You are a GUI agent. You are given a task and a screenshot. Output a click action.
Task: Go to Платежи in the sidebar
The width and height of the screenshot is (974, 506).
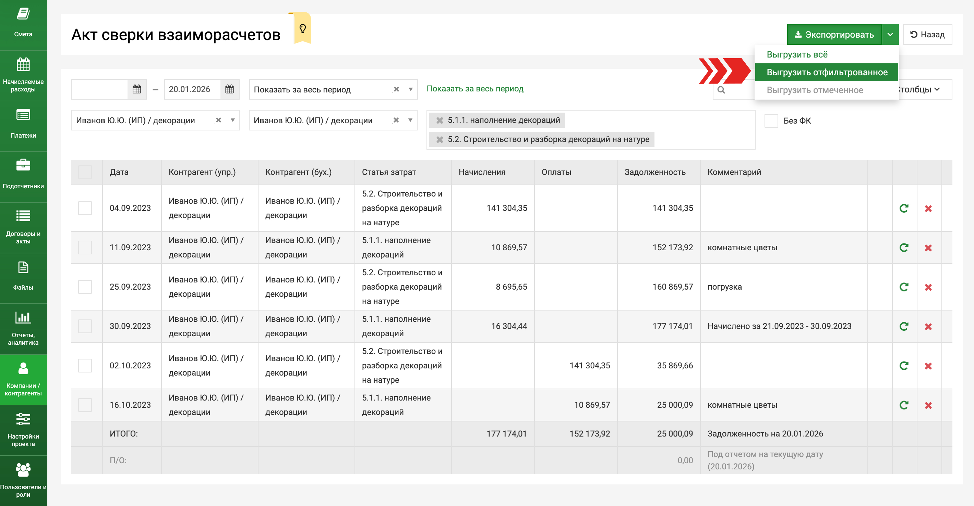pyautogui.click(x=23, y=124)
